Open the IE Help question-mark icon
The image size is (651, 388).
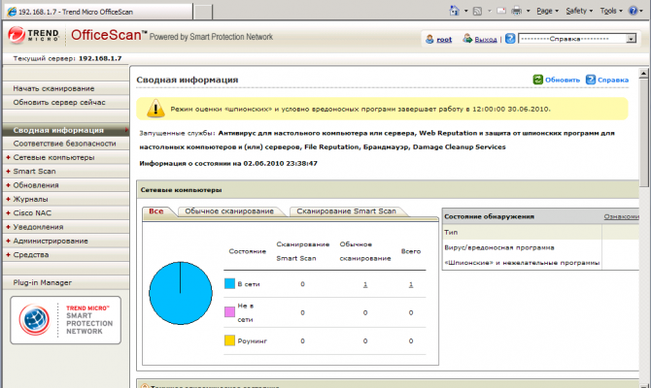tap(633, 11)
